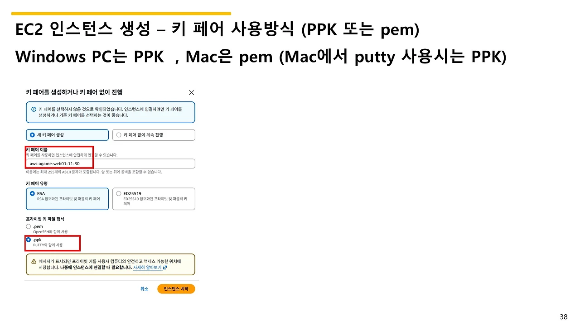Close the key pair dialog with the X
Screen dimensions: 580x326
pos(191,92)
